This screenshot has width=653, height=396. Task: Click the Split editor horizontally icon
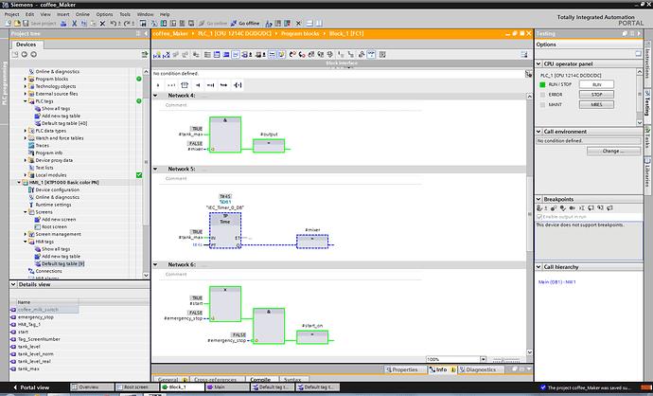click(x=309, y=24)
